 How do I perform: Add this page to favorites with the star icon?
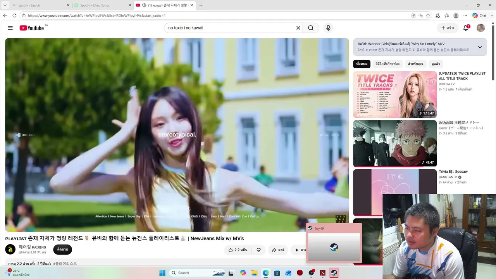pyautogui.click(x=428, y=15)
